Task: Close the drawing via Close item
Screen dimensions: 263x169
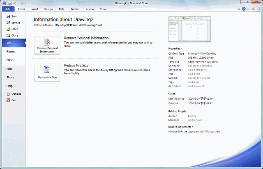Action: [x=12, y=36]
